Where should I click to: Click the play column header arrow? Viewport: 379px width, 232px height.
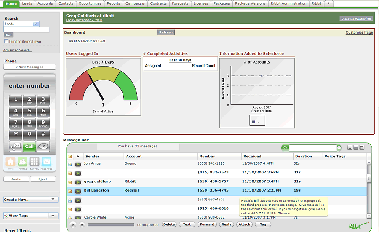(x=78, y=156)
